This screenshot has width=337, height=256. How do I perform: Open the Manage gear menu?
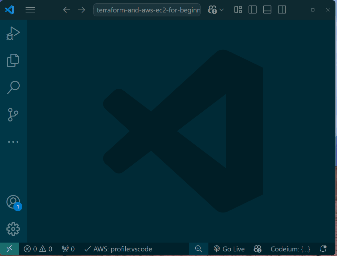click(x=13, y=229)
